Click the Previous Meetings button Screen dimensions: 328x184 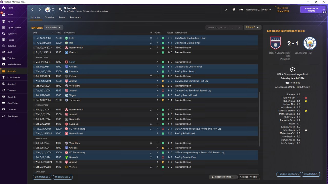pyautogui.click(x=289, y=174)
